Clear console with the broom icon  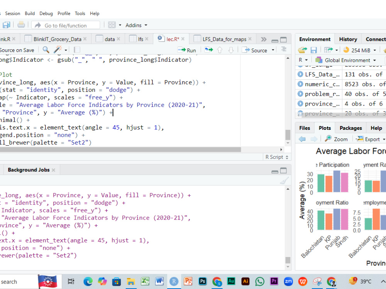(284, 181)
